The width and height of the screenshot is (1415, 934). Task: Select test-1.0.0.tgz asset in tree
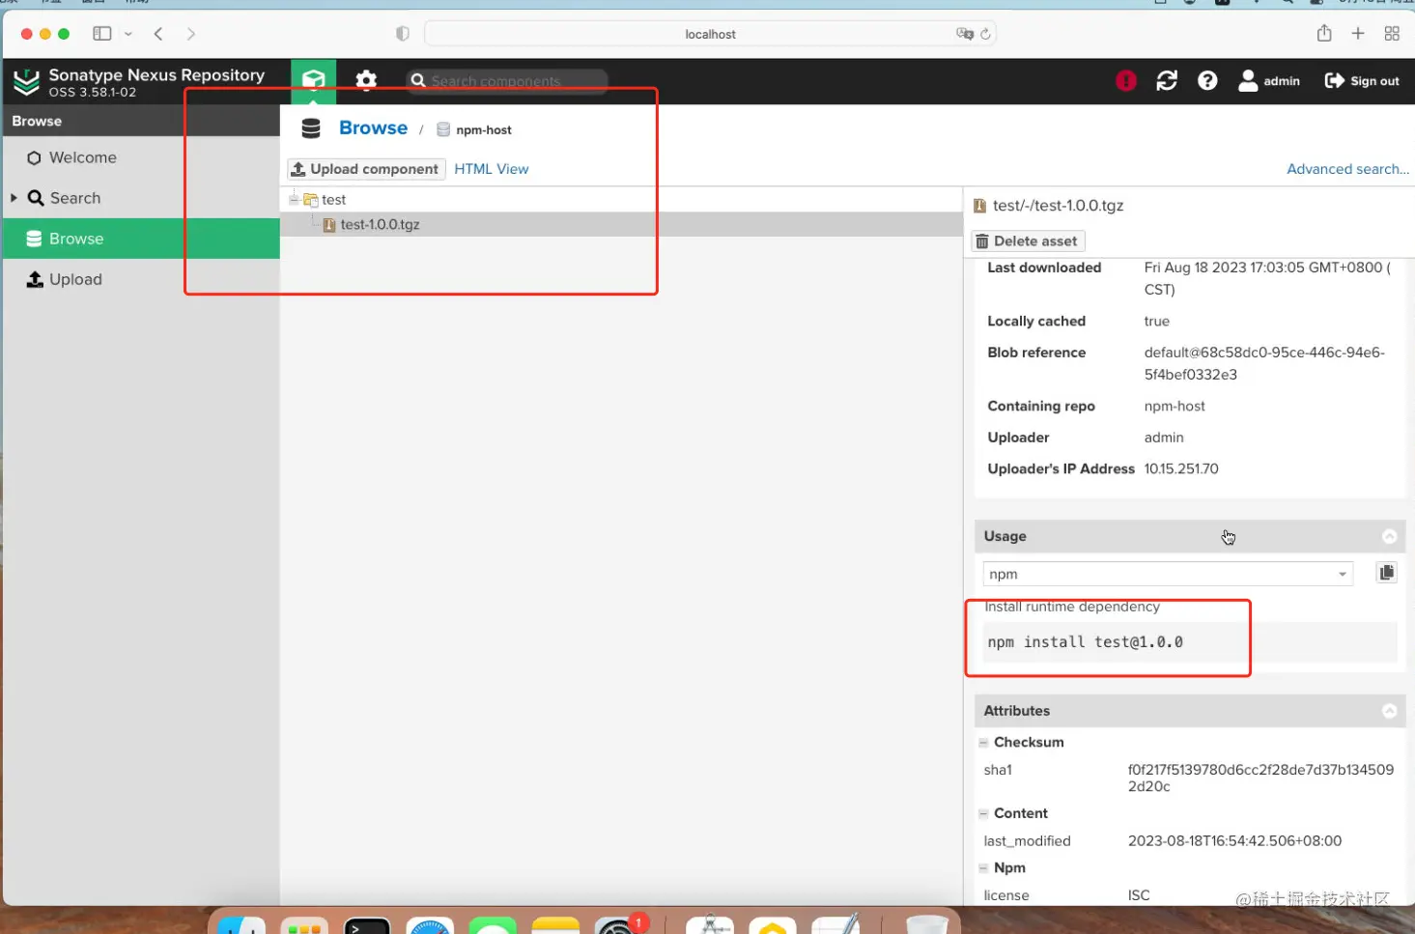[380, 224]
